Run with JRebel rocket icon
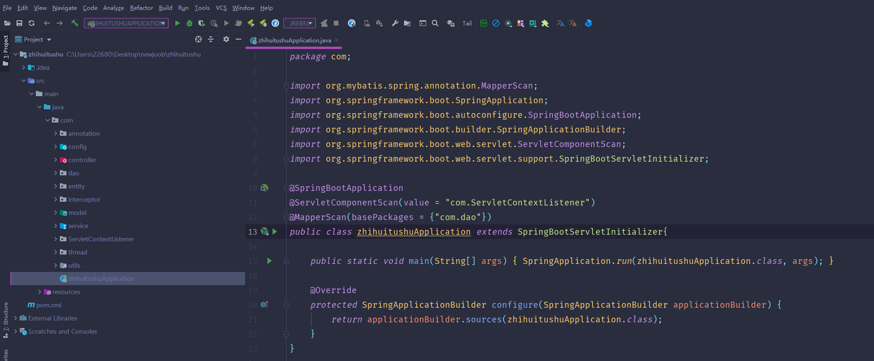The width and height of the screenshot is (874, 361). (x=251, y=23)
